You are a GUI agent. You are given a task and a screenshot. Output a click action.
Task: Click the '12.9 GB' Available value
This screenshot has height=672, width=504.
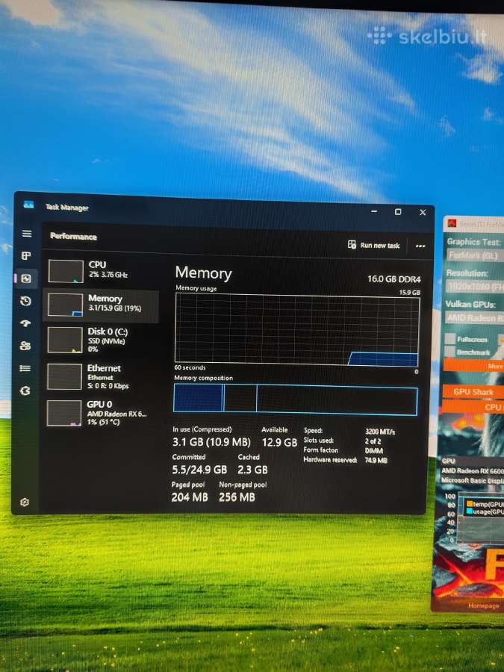[279, 442]
